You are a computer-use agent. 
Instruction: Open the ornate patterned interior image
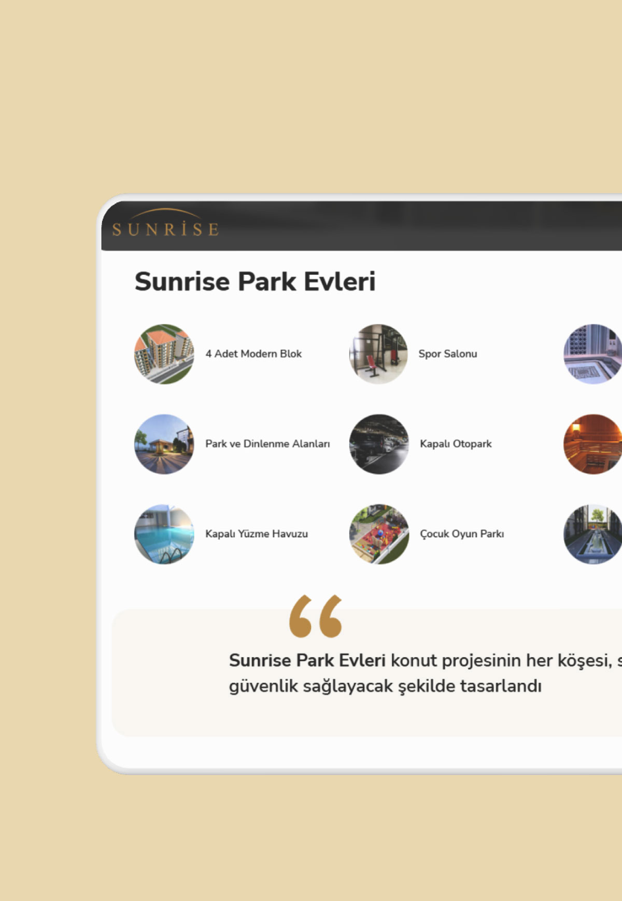592,354
